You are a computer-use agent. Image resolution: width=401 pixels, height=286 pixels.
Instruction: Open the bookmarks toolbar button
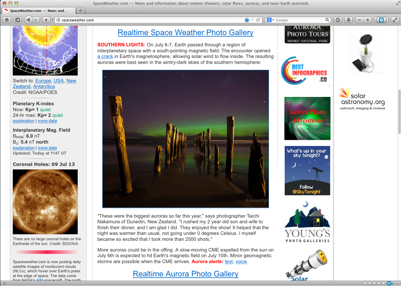point(18,20)
